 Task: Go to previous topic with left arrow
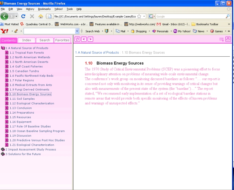click(84, 39)
